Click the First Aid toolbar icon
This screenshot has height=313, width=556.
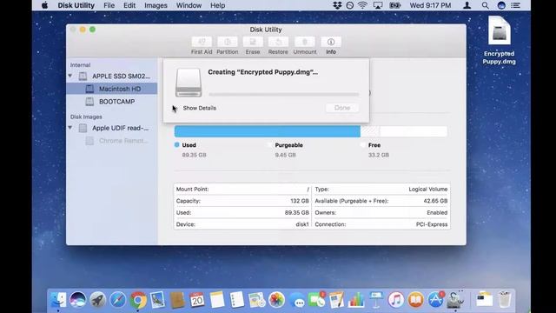202,42
